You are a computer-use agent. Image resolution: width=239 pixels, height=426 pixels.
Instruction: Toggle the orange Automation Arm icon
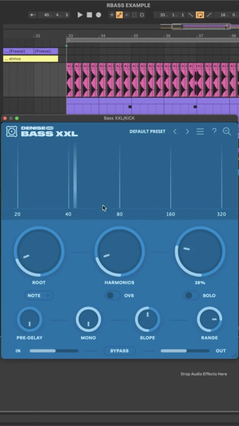coord(119,15)
